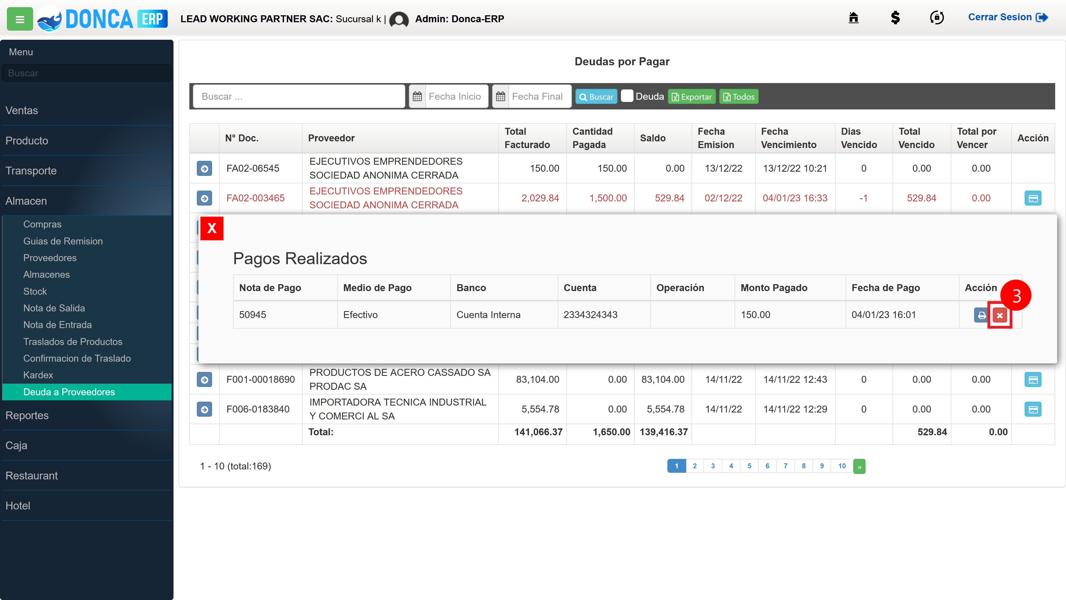
Task: Delete payment 50945 with red x button
Action: coord(1000,316)
